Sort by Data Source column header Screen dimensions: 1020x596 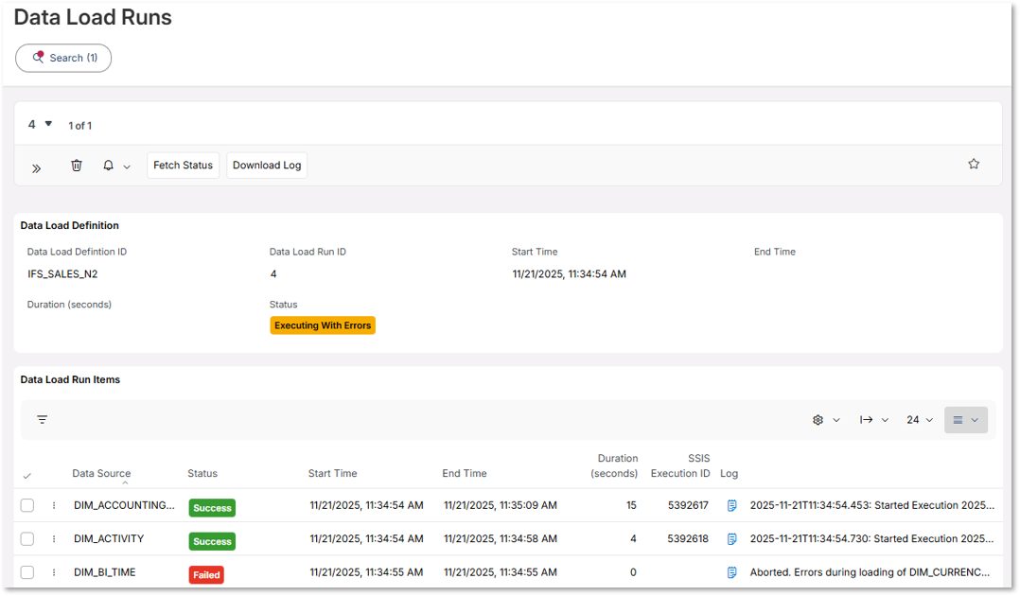[x=101, y=473]
